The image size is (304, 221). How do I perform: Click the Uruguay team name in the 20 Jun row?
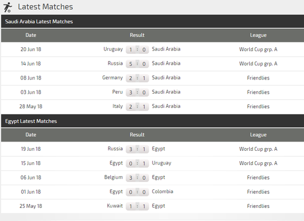113,49
